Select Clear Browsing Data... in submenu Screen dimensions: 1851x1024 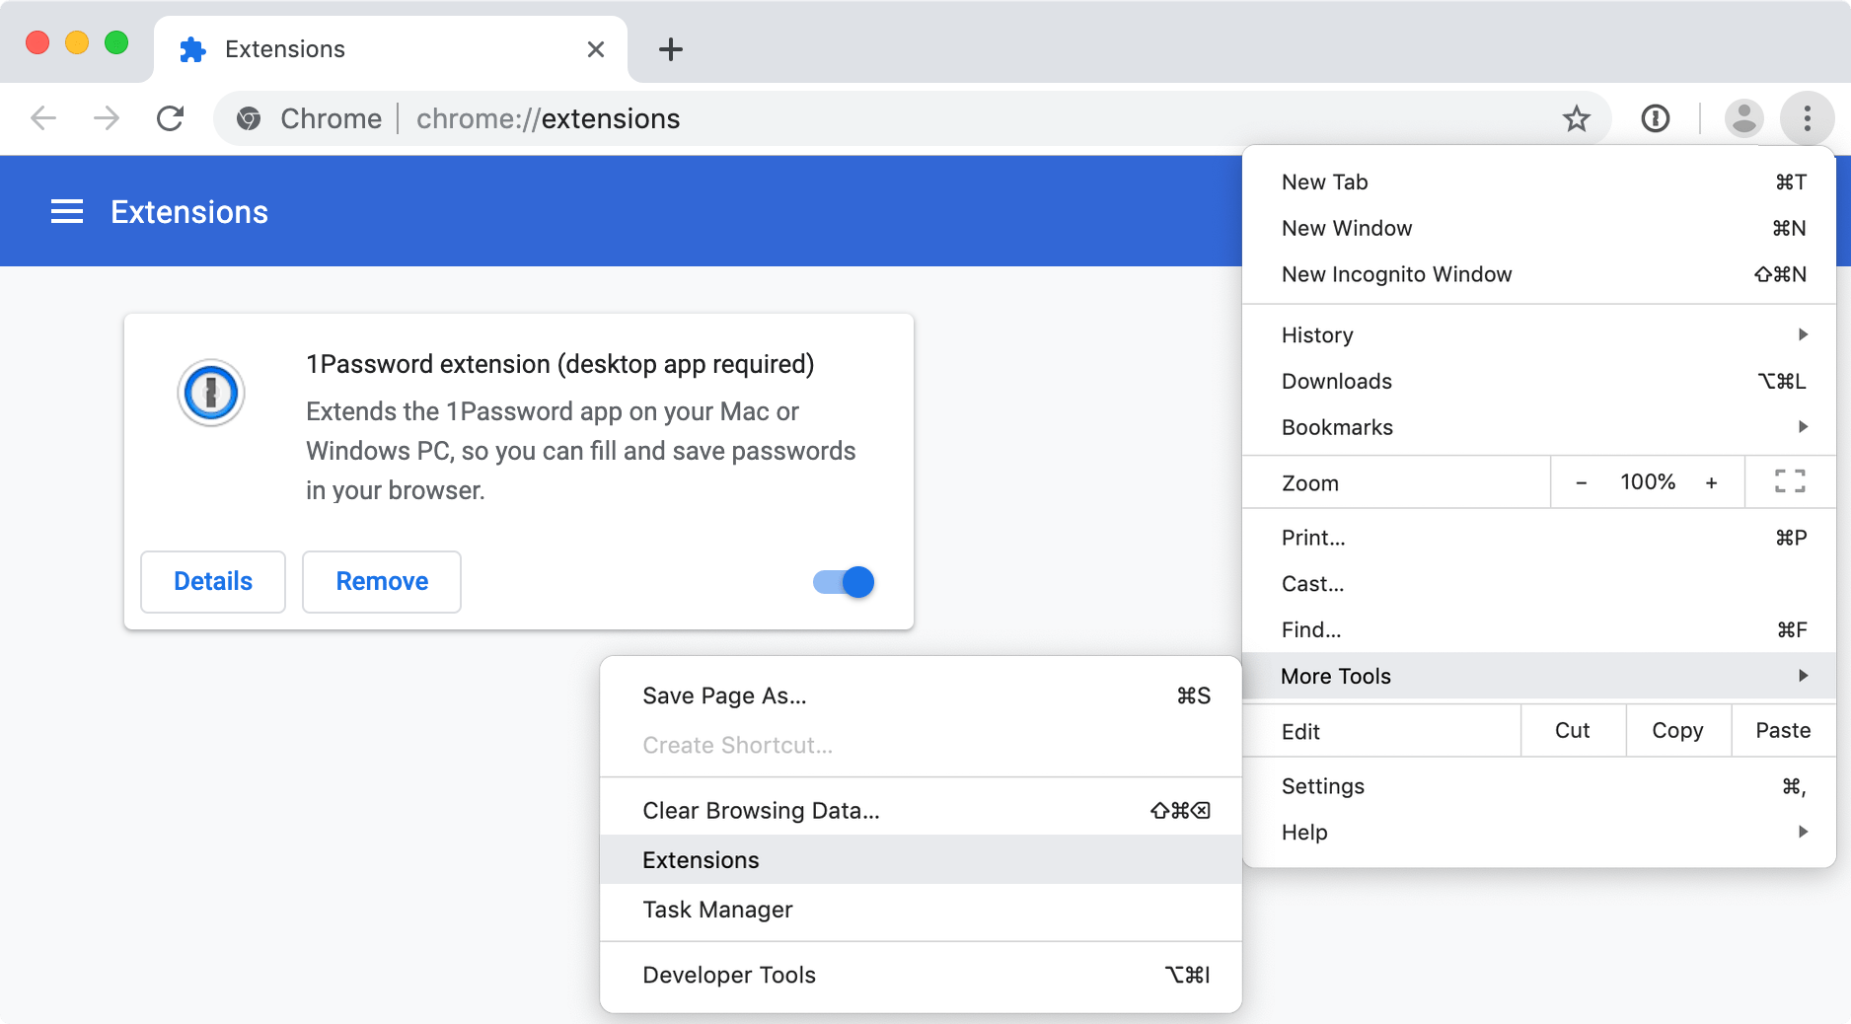click(921, 810)
